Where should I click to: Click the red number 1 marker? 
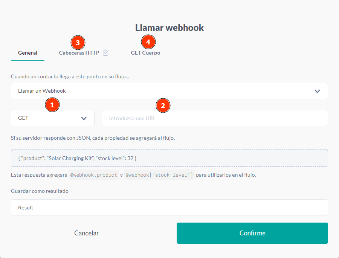[52, 105]
